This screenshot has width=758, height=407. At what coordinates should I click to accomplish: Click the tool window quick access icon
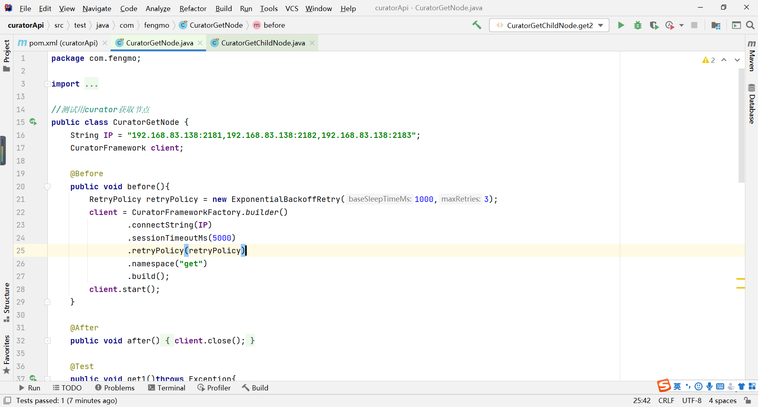(x=7, y=400)
